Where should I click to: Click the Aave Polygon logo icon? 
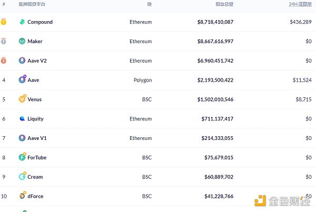click(22, 80)
